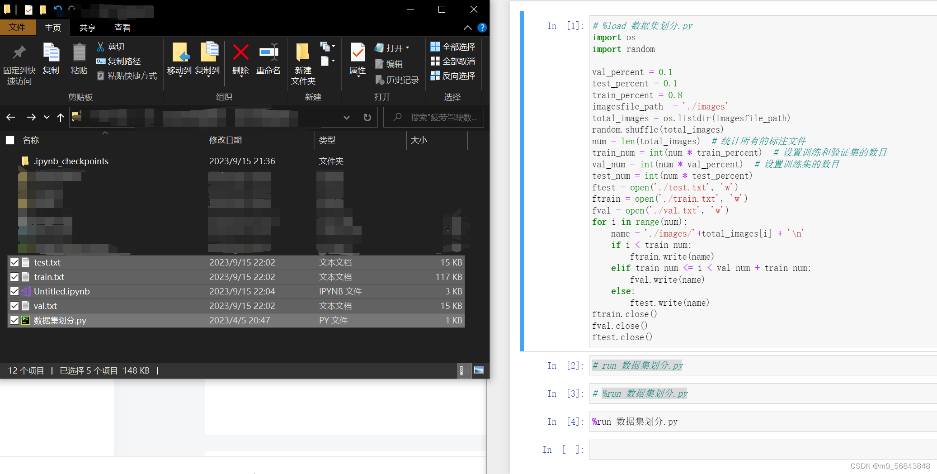Uncheck the val.txt checkbox
937x474 pixels.
[14, 306]
